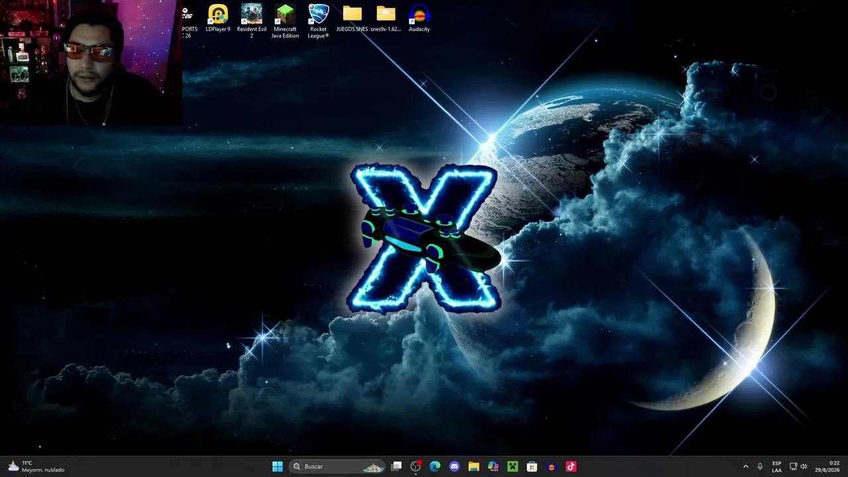The width and height of the screenshot is (848, 477).
Task: Switch the ESP LAA input language
Action: tap(776, 466)
